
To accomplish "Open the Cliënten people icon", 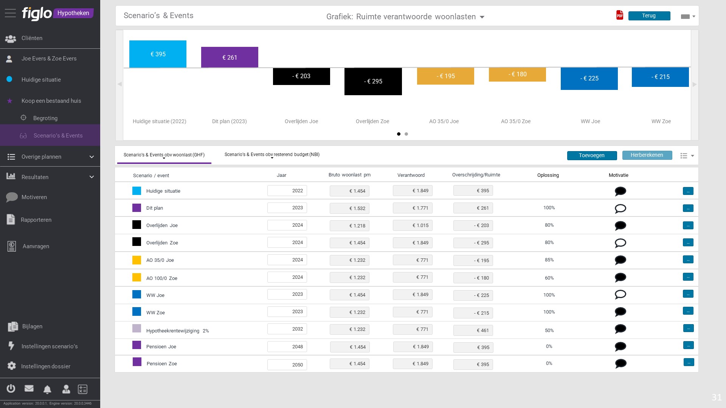I will point(10,39).
